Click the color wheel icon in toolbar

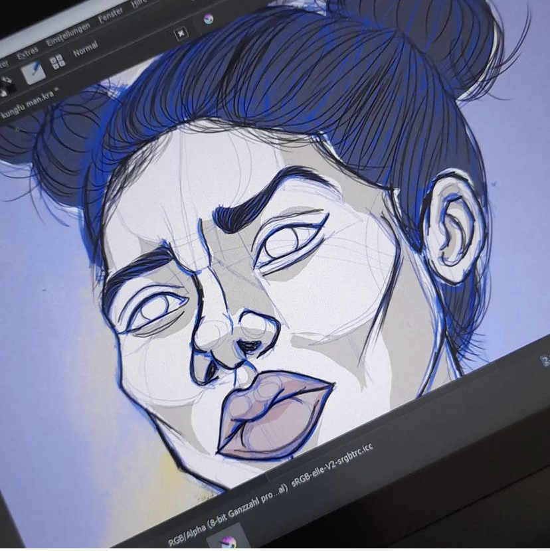coord(208,19)
